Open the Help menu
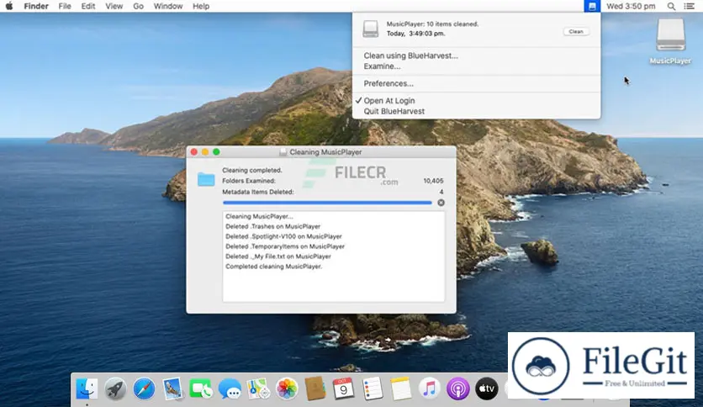703x407 pixels. click(201, 6)
